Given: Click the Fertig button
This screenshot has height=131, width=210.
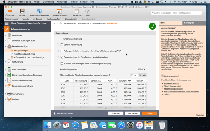Looking at the screenshot, I should coord(150,113).
